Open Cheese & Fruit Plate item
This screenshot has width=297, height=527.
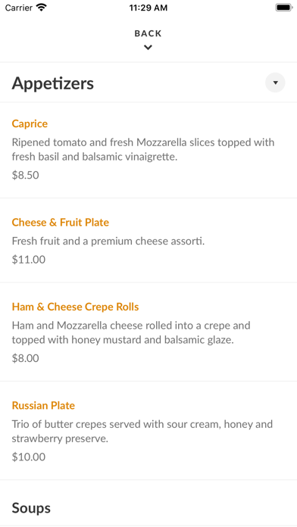pos(60,222)
